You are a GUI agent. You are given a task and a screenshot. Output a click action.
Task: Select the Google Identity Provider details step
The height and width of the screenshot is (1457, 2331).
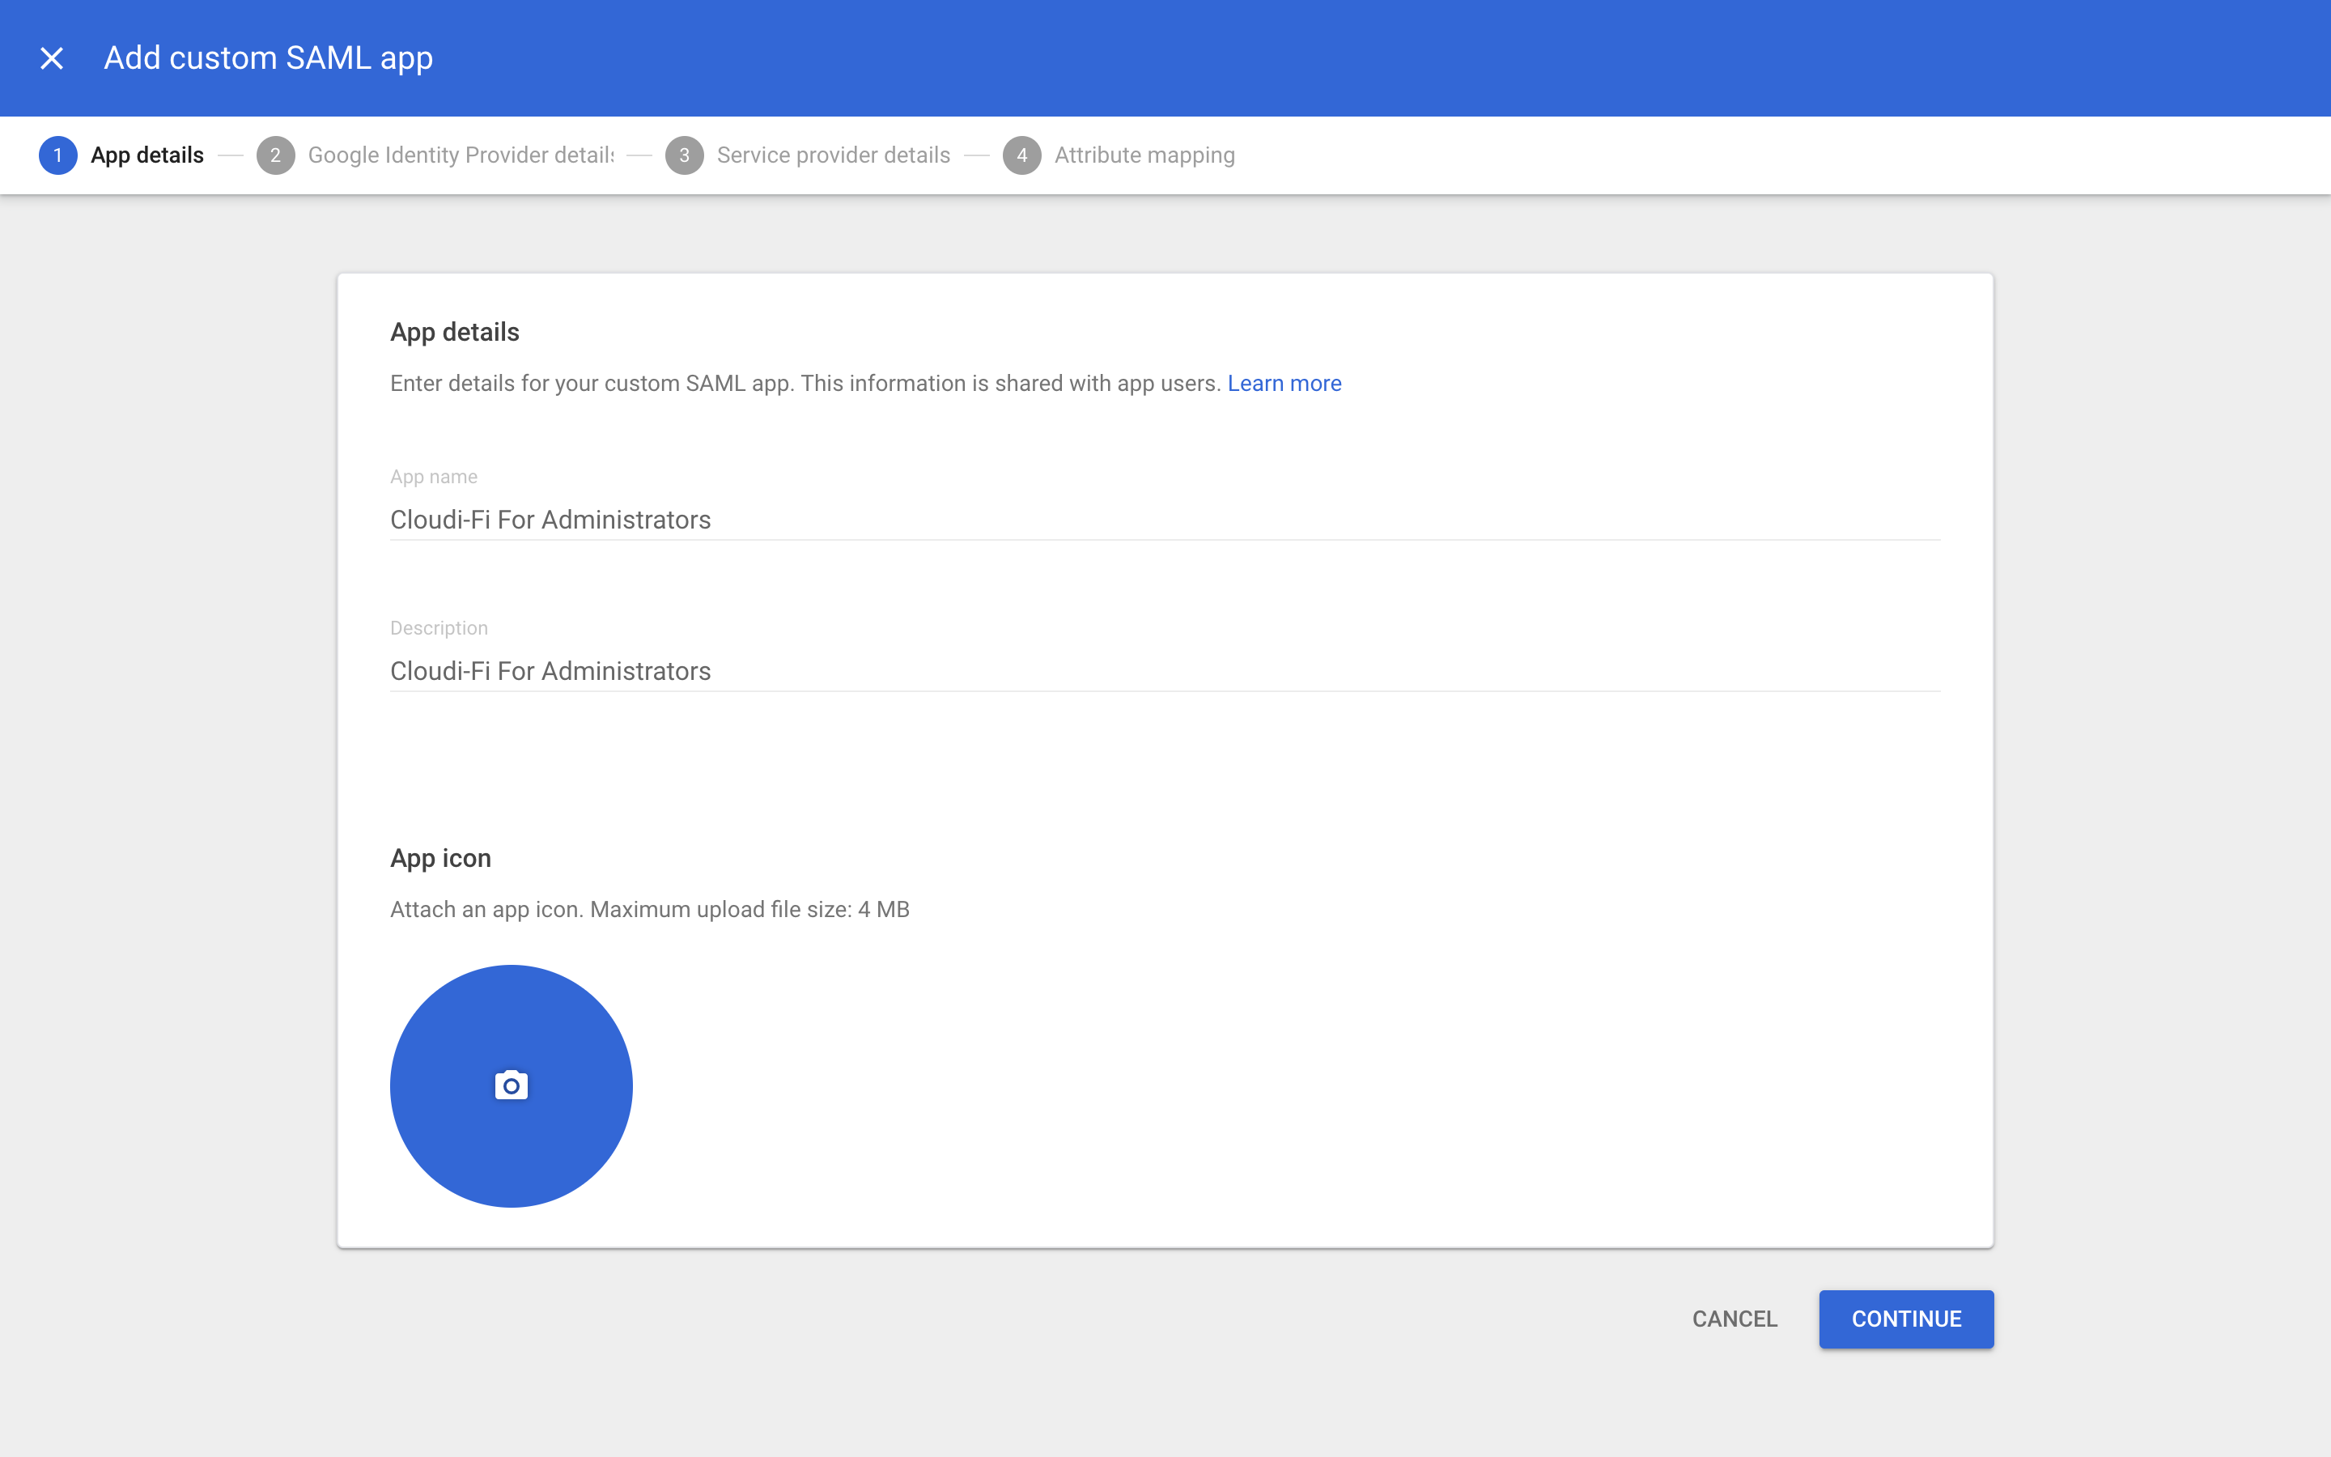(460, 155)
